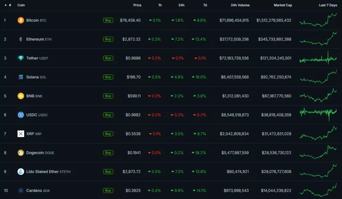
Task: Sort by the 24h column header
Action: tap(181, 5)
